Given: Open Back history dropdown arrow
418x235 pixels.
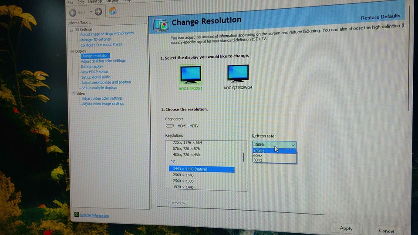Looking at the screenshot, I should (91, 12).
